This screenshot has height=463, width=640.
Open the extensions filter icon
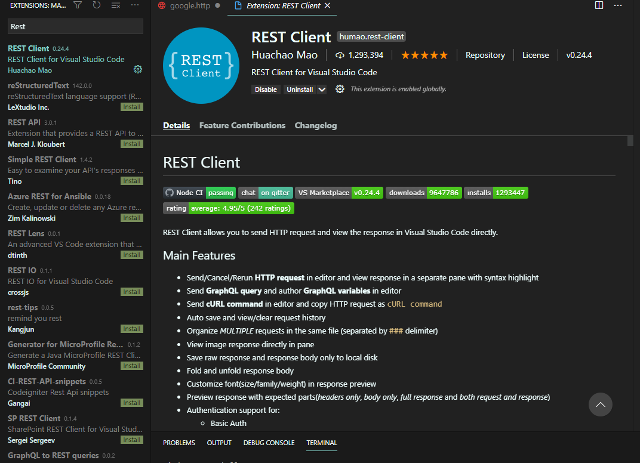pyautogui.click(x=78, y=5)
